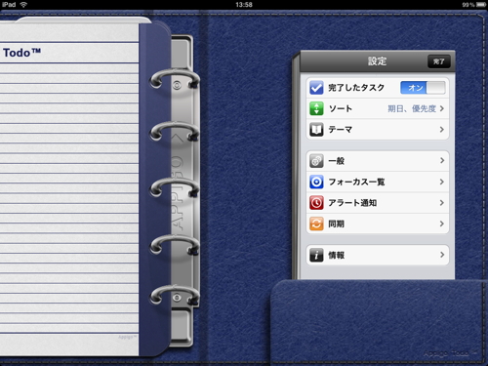The image size is (488, 366).
Task: Tap the orange sync arrows icon
Action: coord(316,224)
